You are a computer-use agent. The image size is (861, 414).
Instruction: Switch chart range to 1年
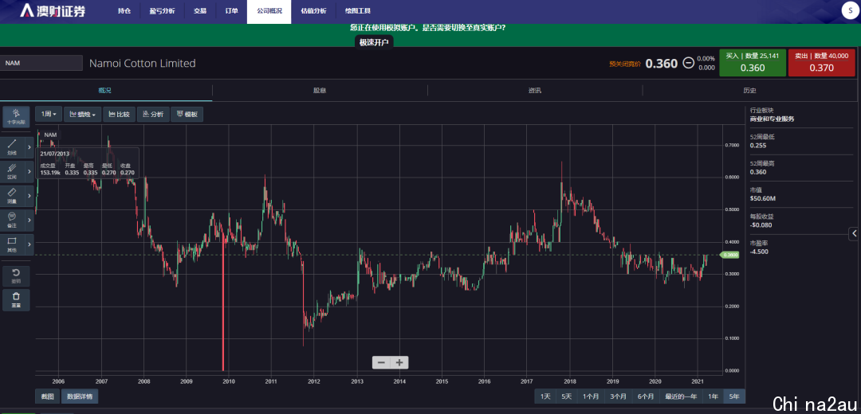[713, 396]
